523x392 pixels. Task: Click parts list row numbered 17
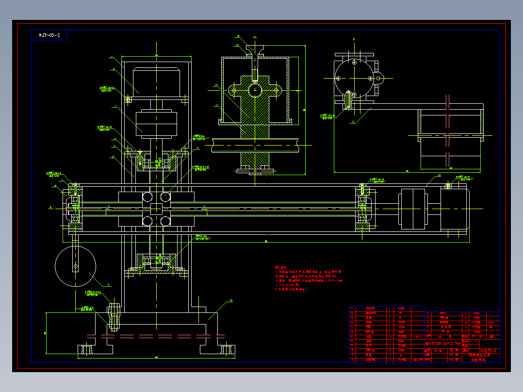point(387,309)
